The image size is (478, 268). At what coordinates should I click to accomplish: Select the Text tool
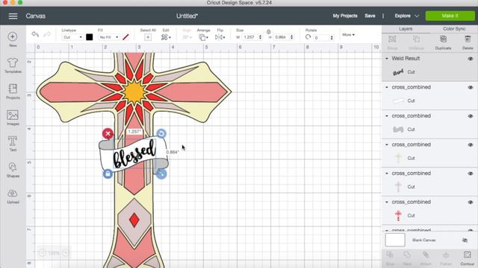(13, 141)
